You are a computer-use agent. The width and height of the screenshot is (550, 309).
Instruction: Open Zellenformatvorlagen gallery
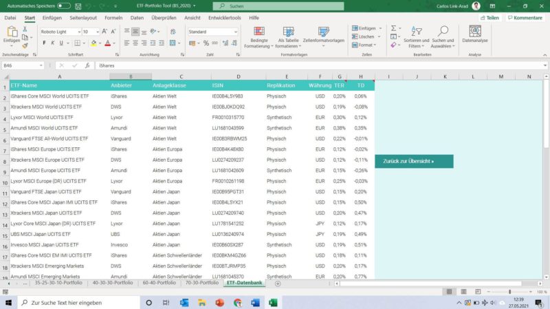tap(323, 37)
